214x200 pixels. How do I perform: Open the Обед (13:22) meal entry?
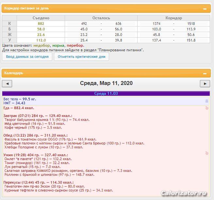point(36,135)
